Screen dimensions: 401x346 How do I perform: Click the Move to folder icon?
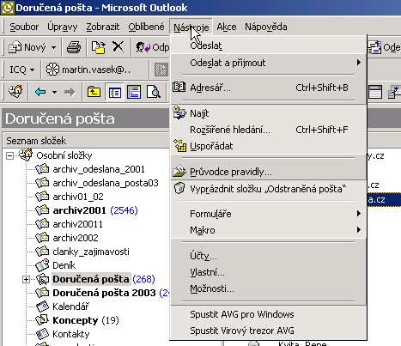tap(99, 47)
